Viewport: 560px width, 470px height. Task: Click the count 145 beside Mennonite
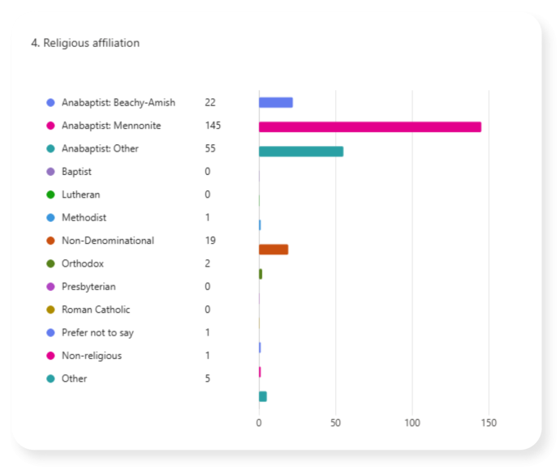click(x=213, y=126)
